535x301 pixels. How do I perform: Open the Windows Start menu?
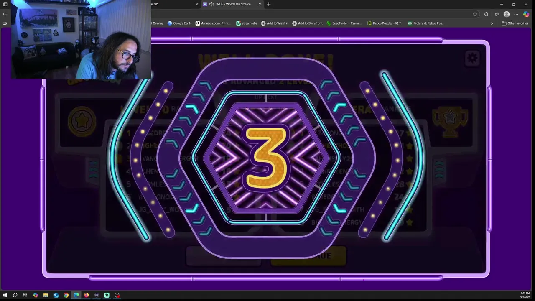pyautogui.click(x=5, y=295)
